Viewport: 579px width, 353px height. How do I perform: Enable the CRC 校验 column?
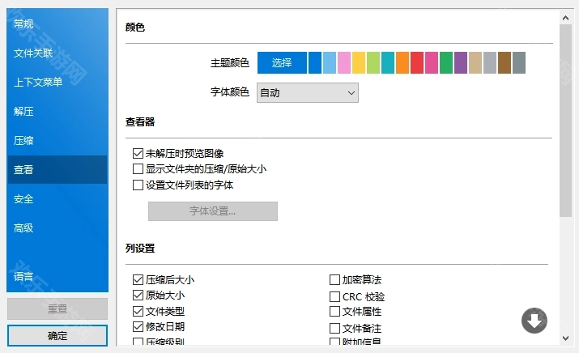pos(335,297)
